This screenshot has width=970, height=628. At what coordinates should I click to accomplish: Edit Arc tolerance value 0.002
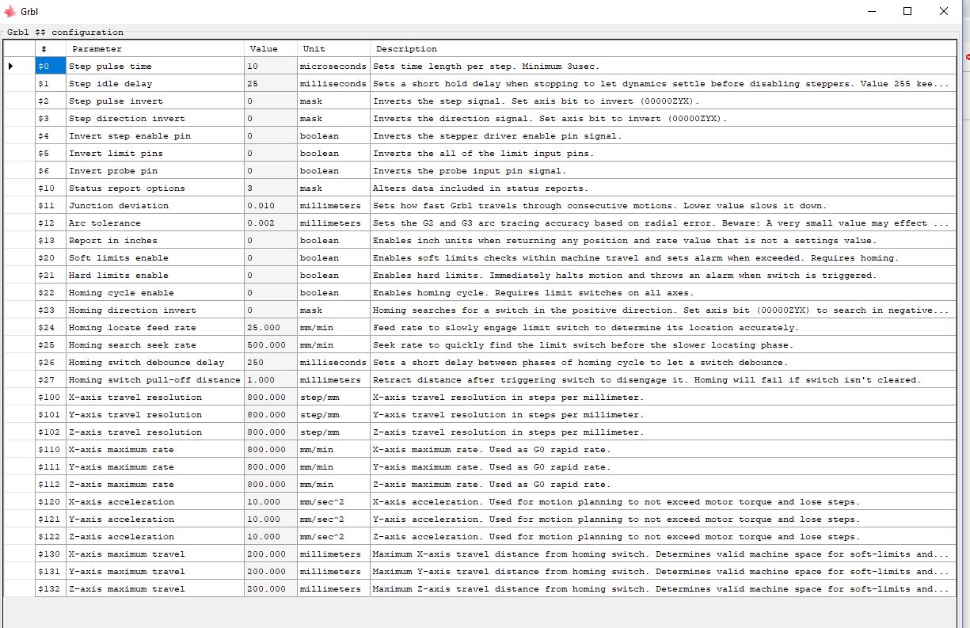click(271, 223)
